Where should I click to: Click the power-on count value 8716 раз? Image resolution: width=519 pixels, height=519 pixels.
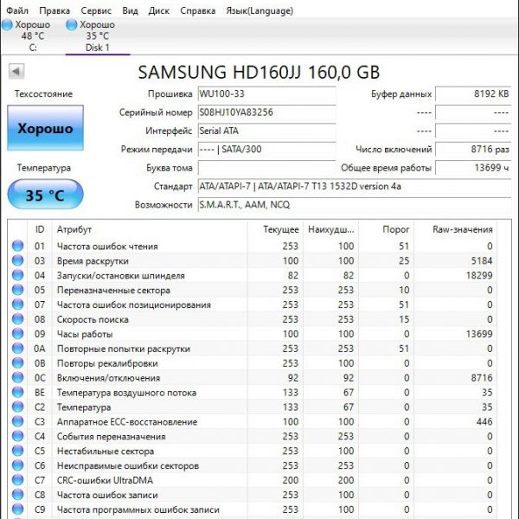473,150
